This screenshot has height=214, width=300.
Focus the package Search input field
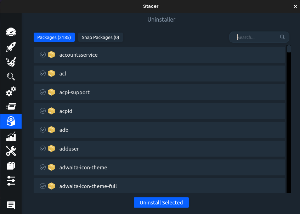click(257, 37)
